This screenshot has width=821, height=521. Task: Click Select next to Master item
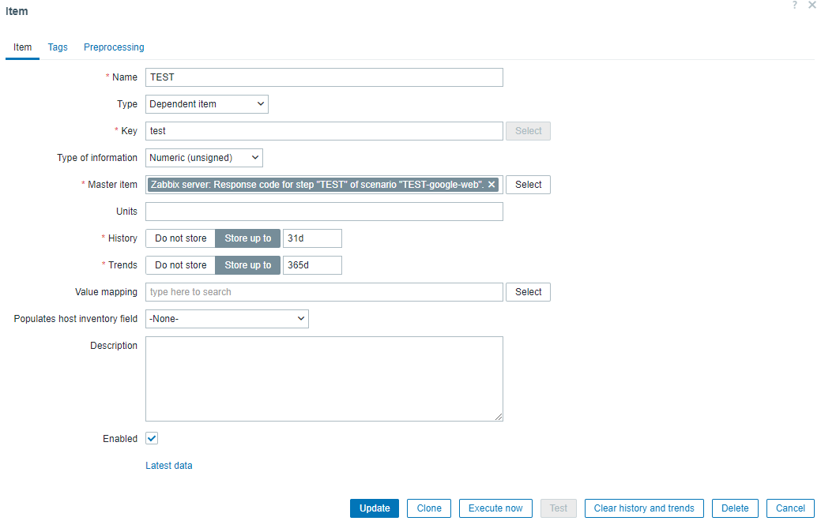[x=528, y=185]
